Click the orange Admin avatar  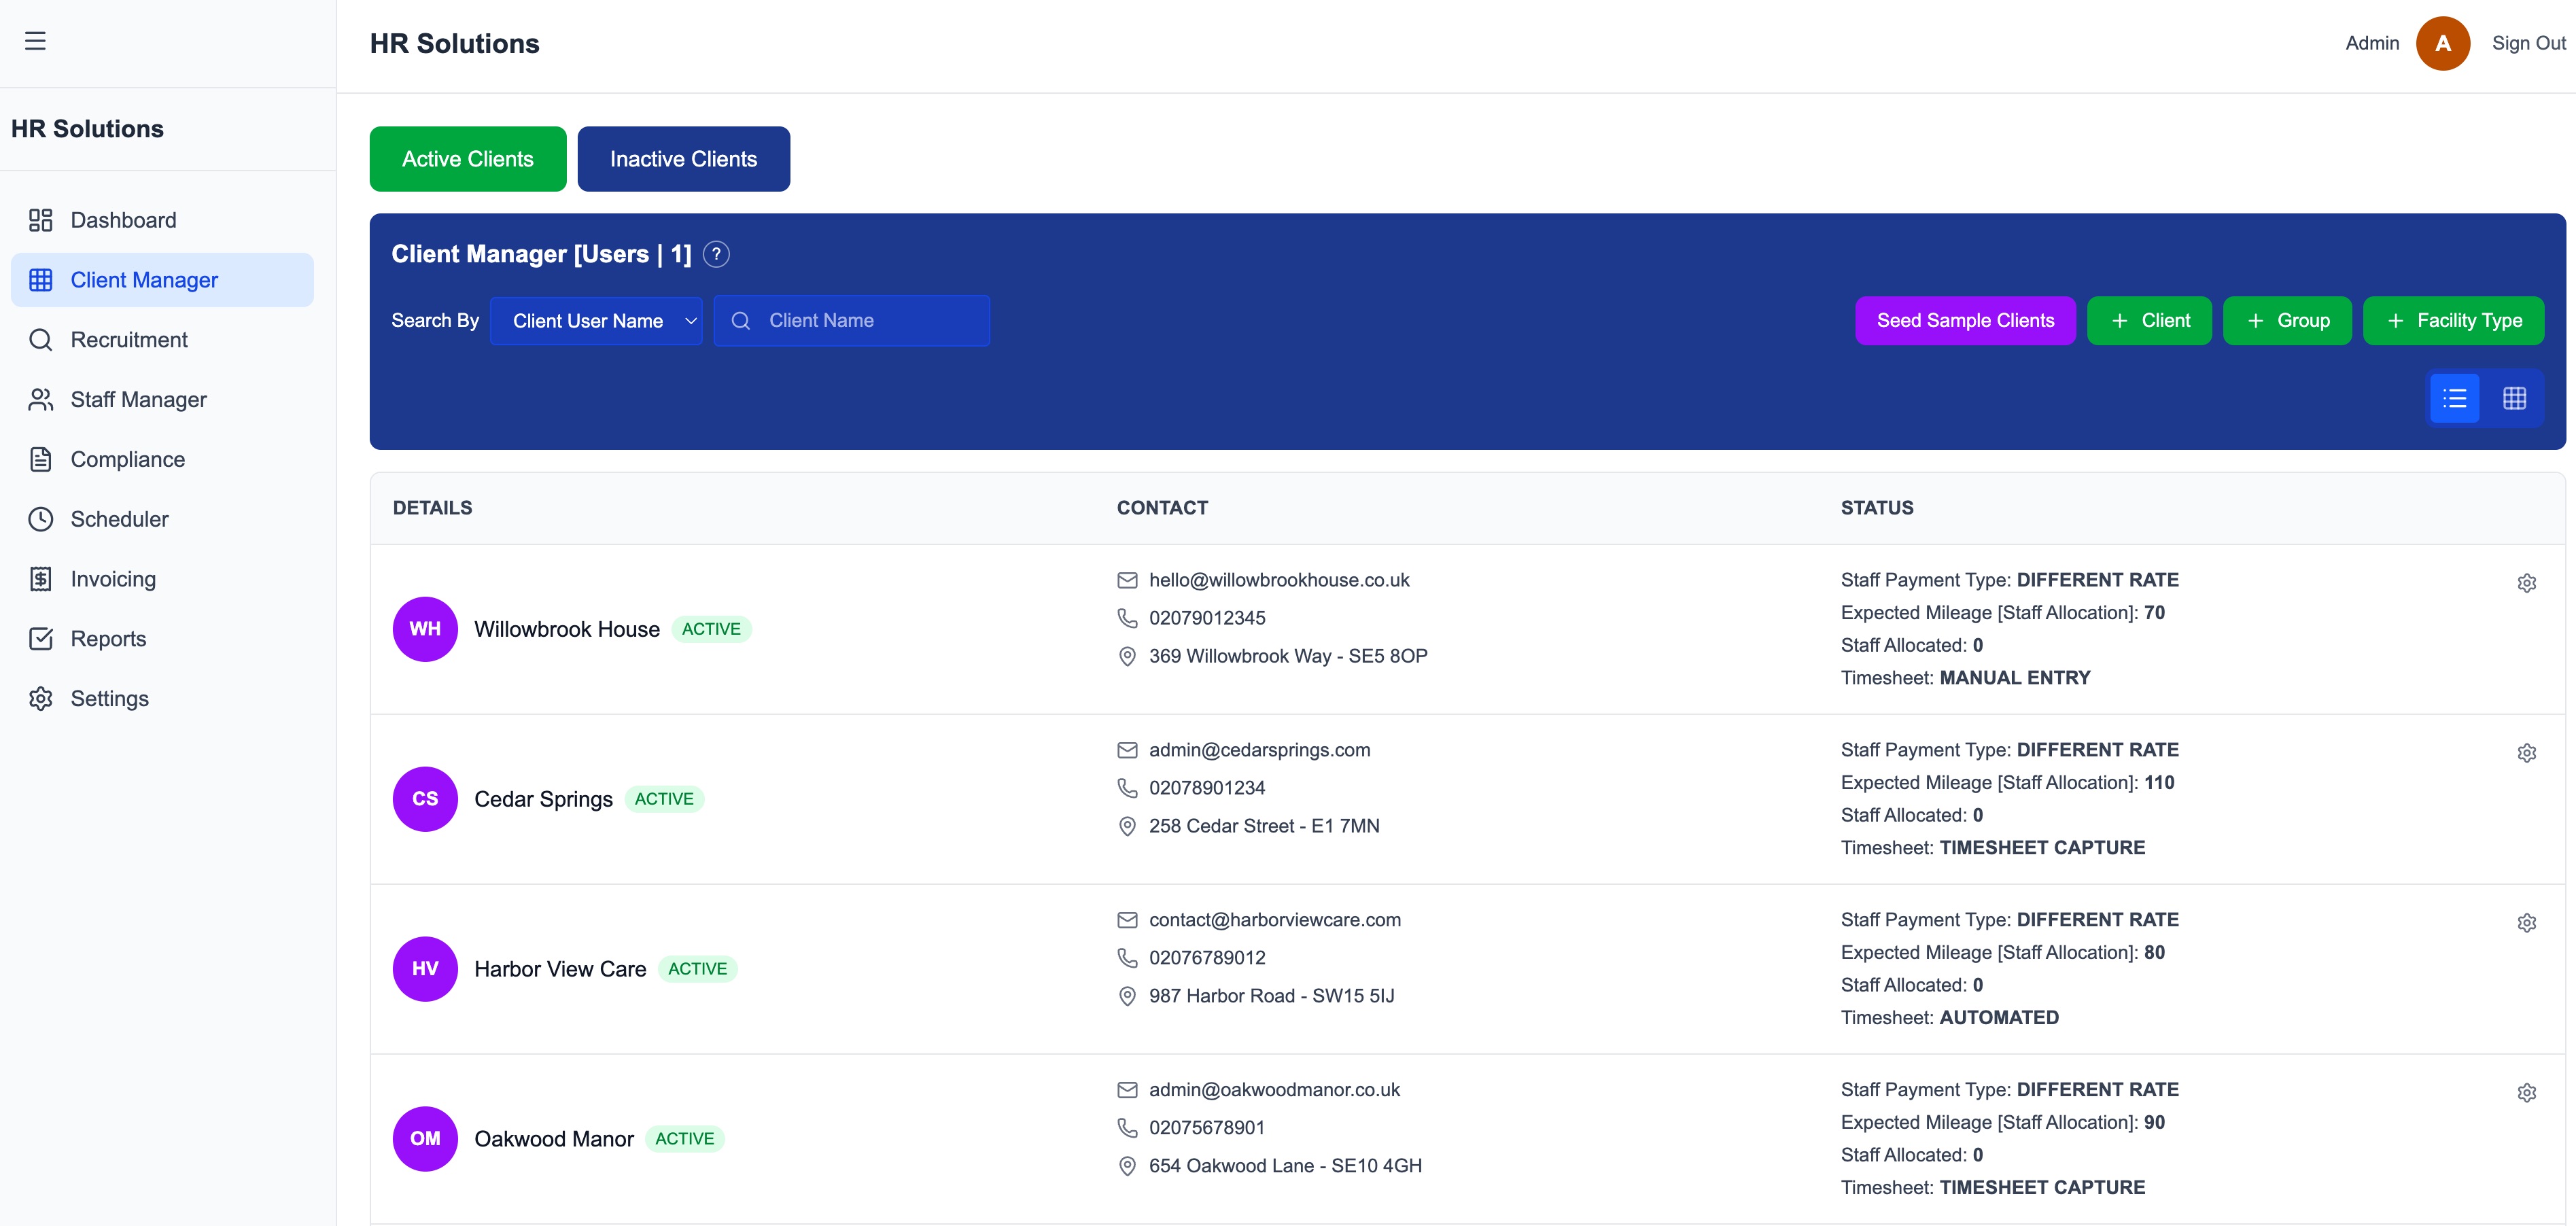(2442, 43)
